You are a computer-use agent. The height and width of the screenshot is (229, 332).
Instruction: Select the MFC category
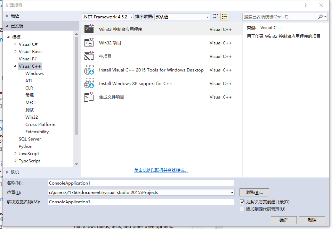point(30,102)
